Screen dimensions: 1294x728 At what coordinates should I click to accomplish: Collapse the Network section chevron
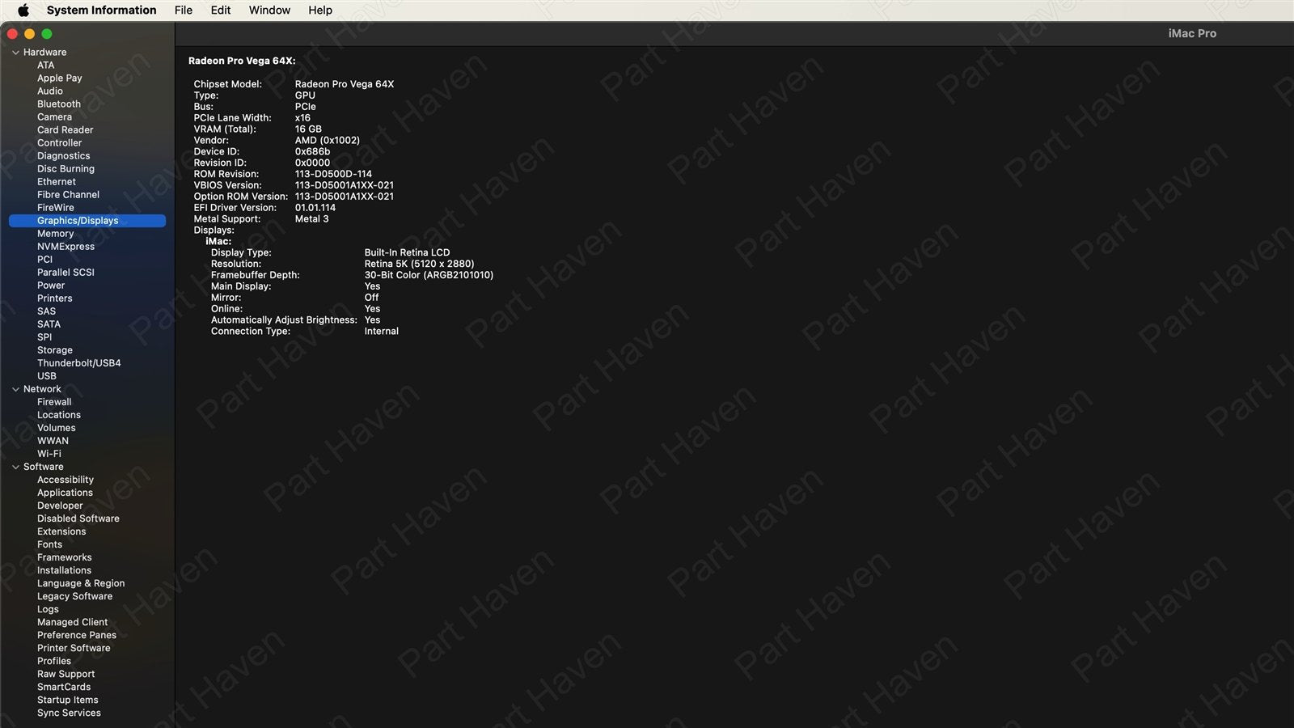pos(15,389)
